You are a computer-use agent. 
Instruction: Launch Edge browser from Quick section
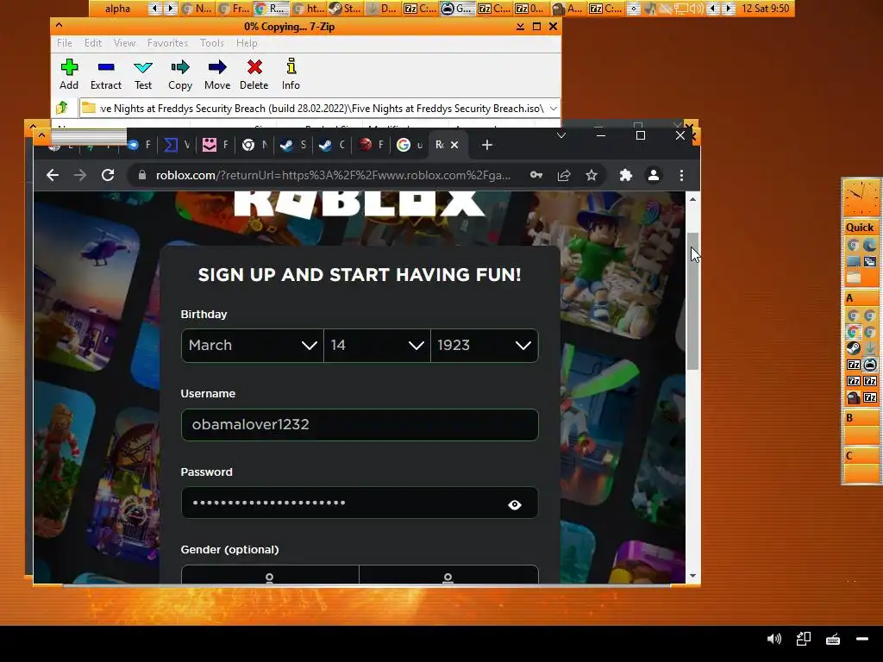click(x=870, y=245)
